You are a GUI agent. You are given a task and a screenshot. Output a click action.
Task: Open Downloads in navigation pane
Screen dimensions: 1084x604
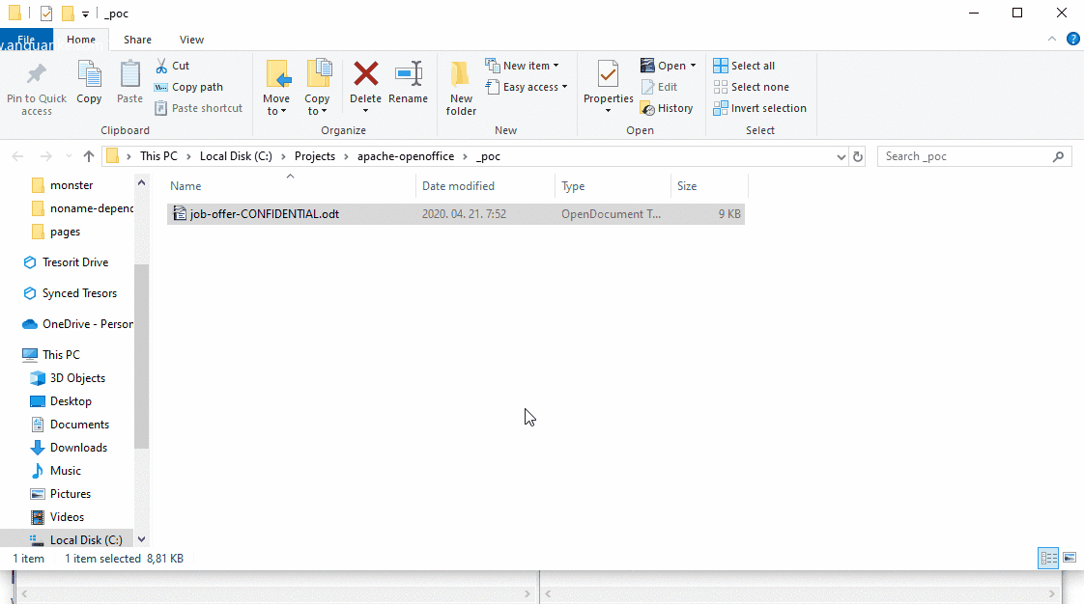pyautogui.click(x=70, y=448)
